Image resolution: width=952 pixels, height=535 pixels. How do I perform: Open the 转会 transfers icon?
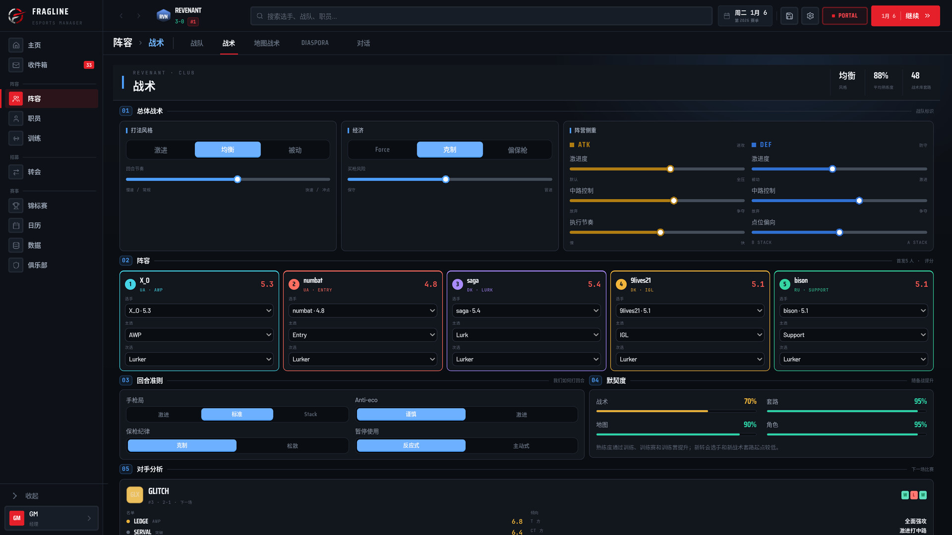click(16, 172)
